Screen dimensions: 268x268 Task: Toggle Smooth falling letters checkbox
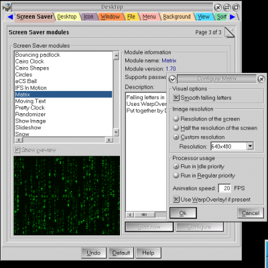pyautogui.click(x=176, y=98)
